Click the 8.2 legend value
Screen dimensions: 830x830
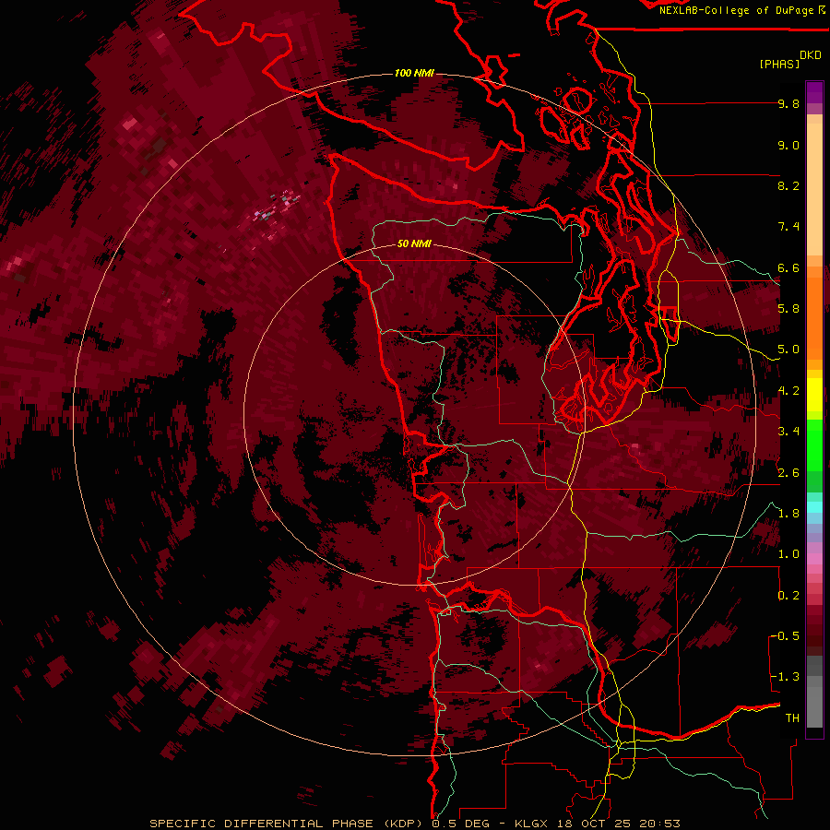pos(788,185)
